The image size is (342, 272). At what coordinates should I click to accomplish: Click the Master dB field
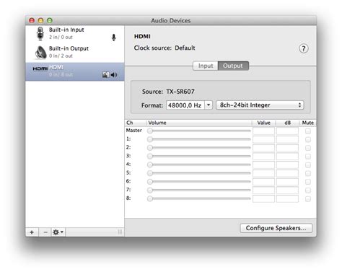pos(287,131)
